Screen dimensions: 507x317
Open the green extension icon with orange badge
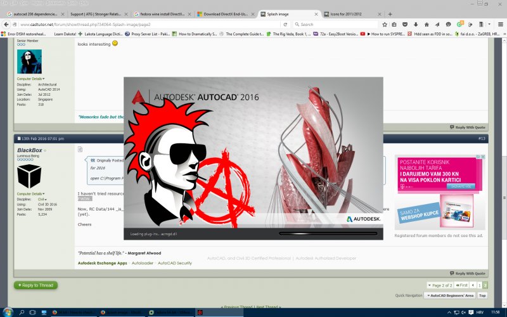pos(460,24)
